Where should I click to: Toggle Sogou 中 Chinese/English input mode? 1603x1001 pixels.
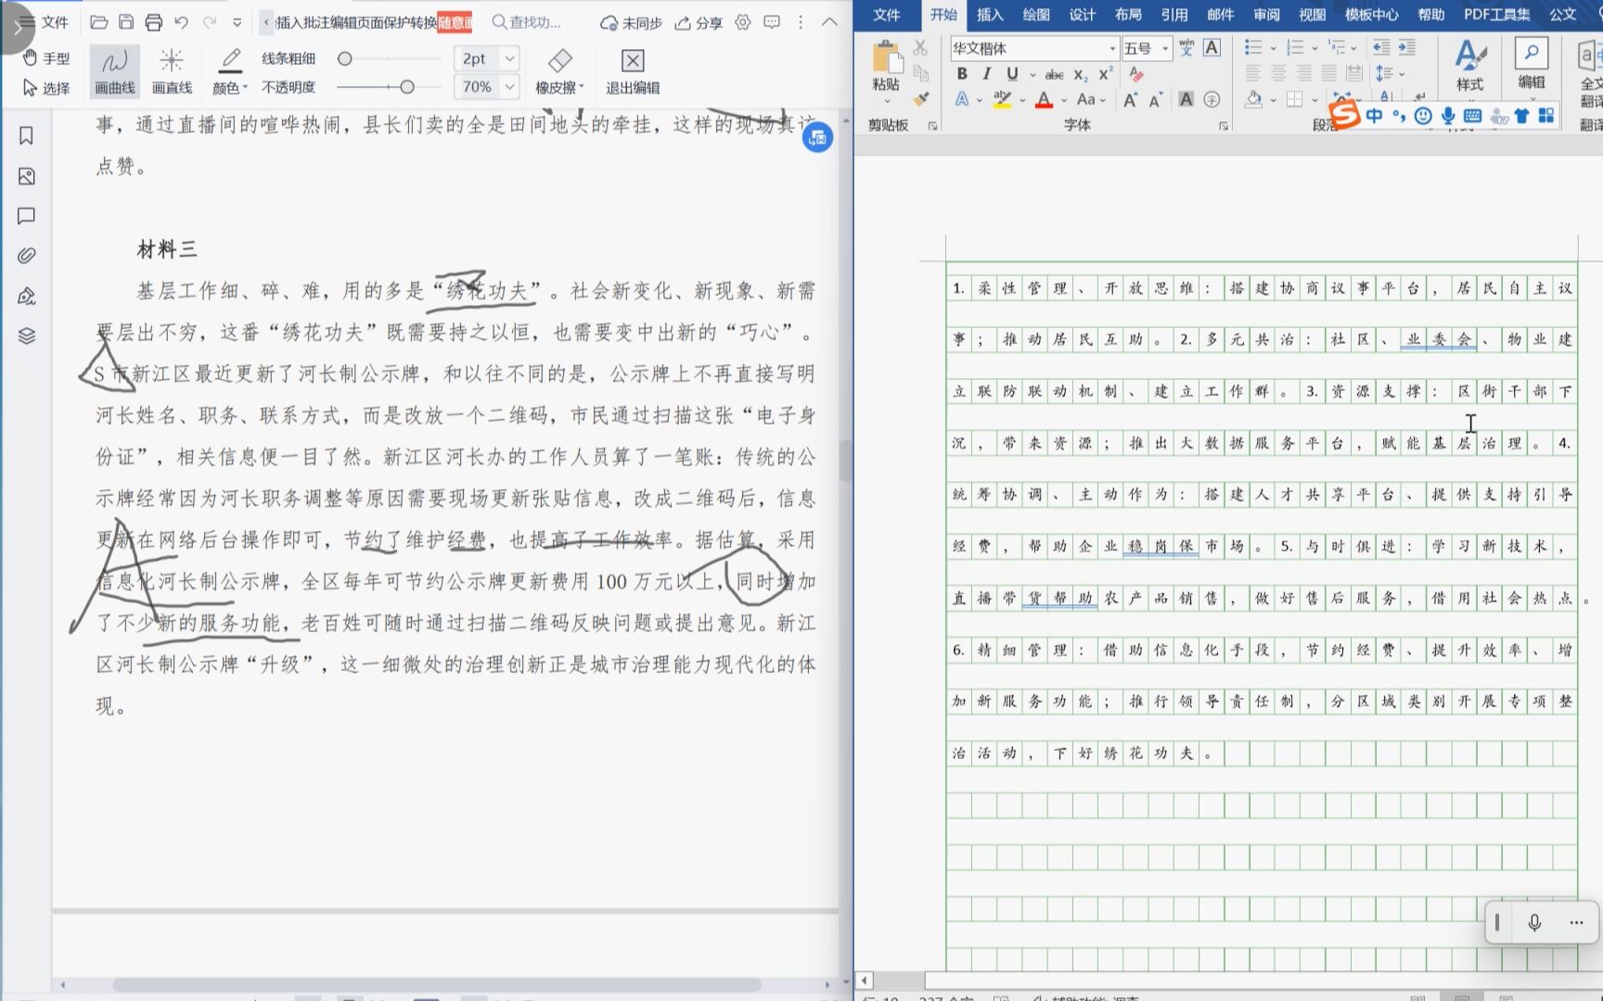1374,116
